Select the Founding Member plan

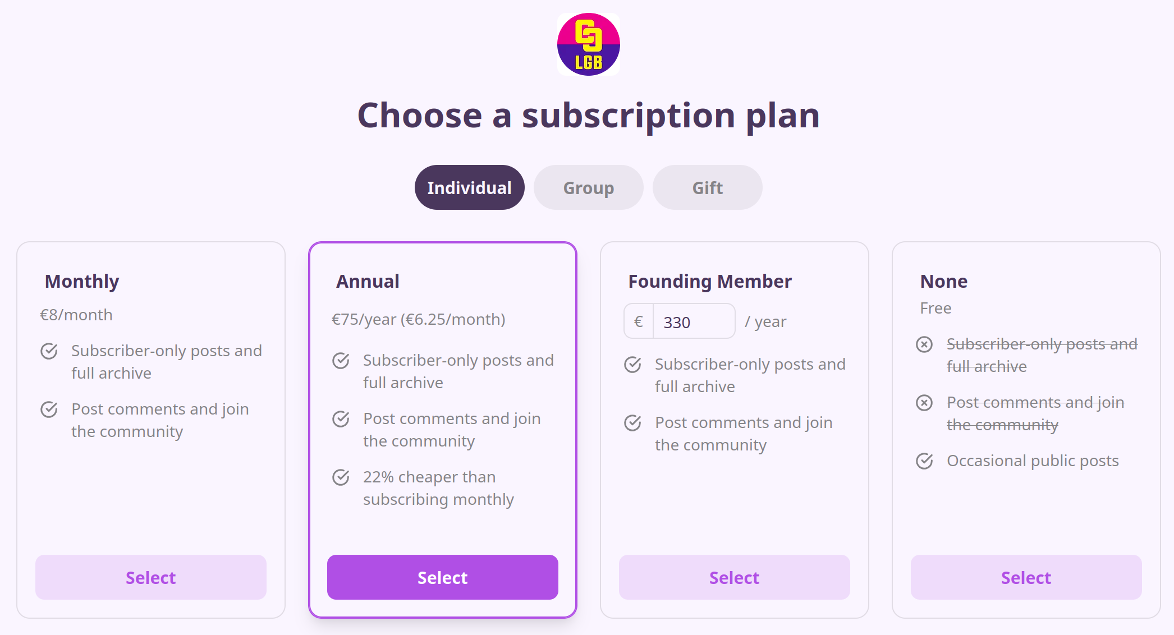click(x=735, y=577)
